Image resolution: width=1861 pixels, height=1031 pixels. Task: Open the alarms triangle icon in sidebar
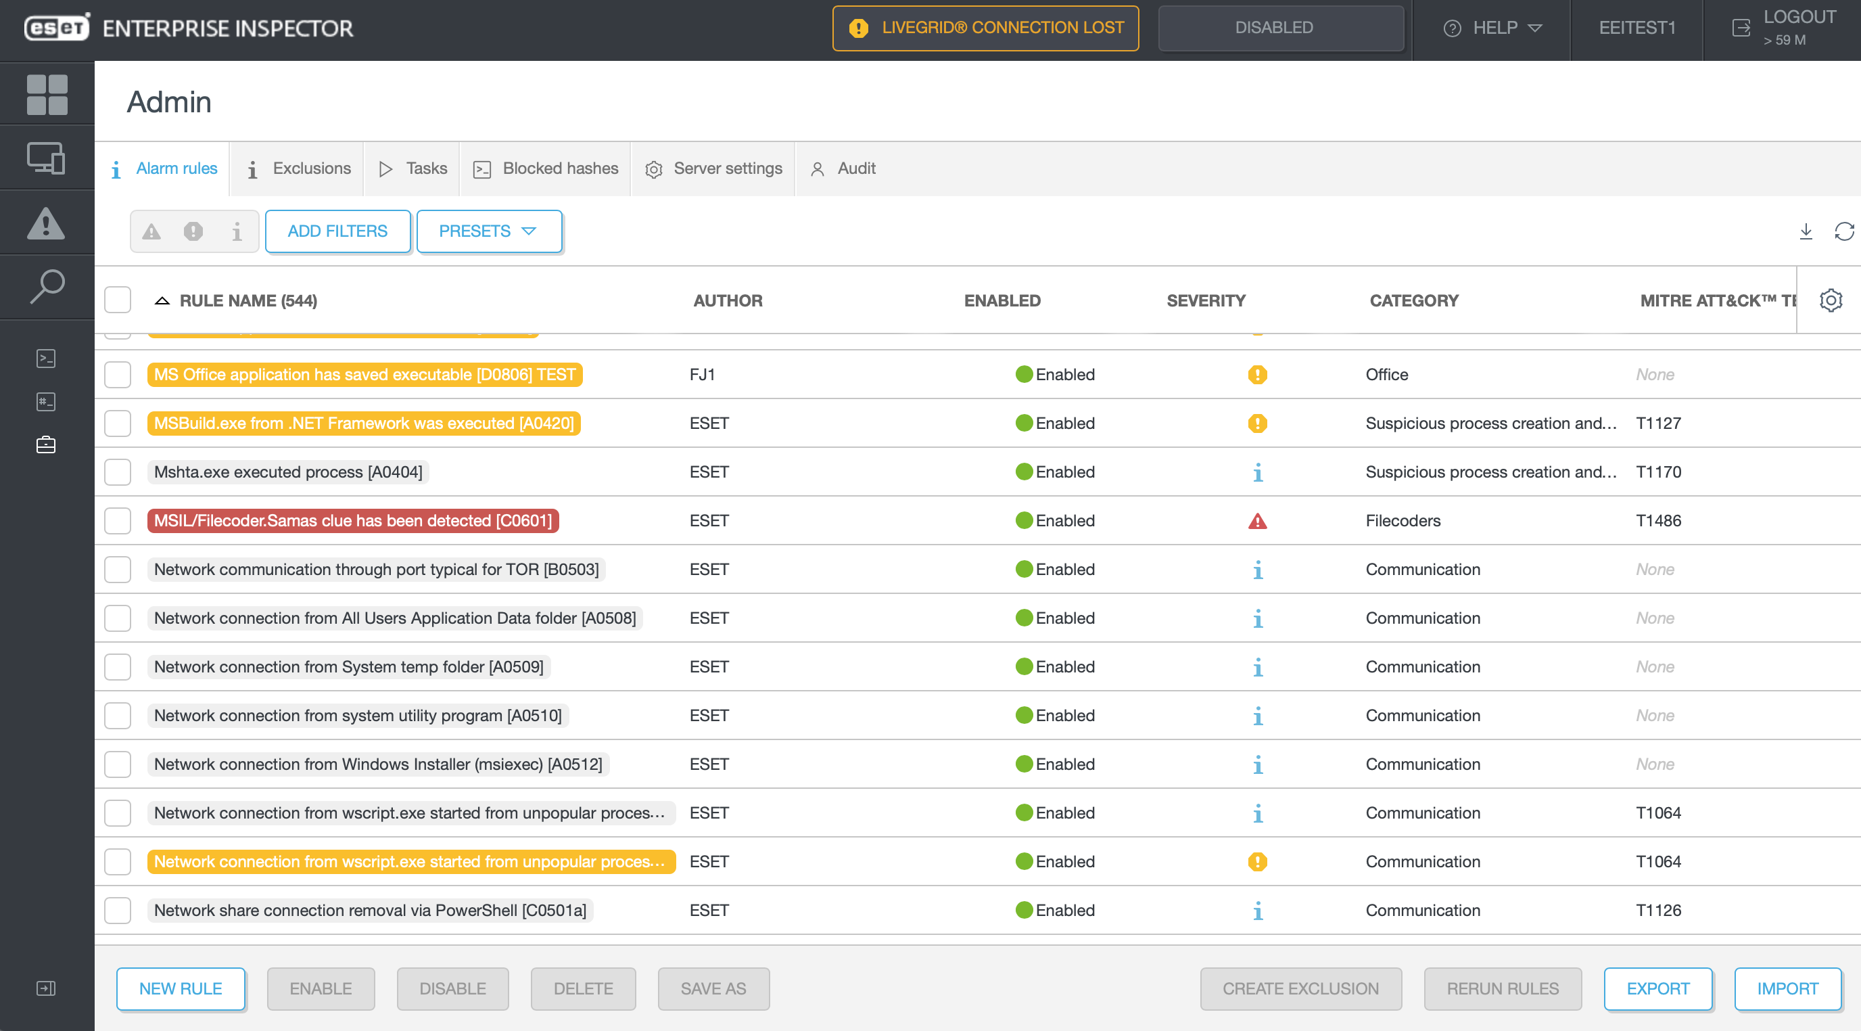pos(46,223)
